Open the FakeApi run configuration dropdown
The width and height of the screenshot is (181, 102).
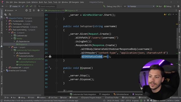pos(141,6)
